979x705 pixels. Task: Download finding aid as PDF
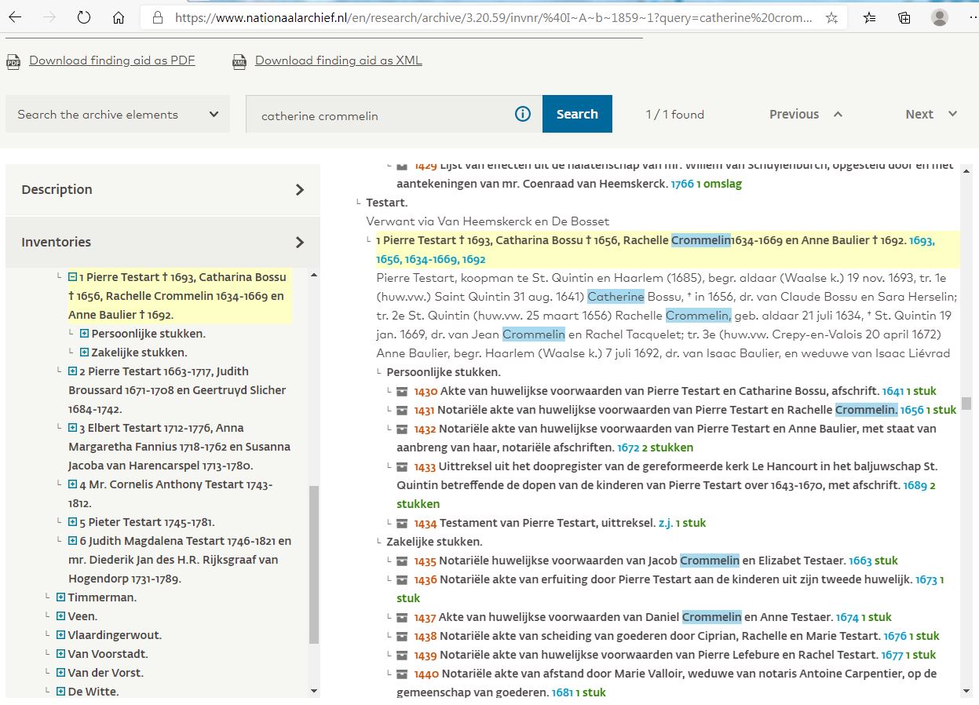(111, 60)
